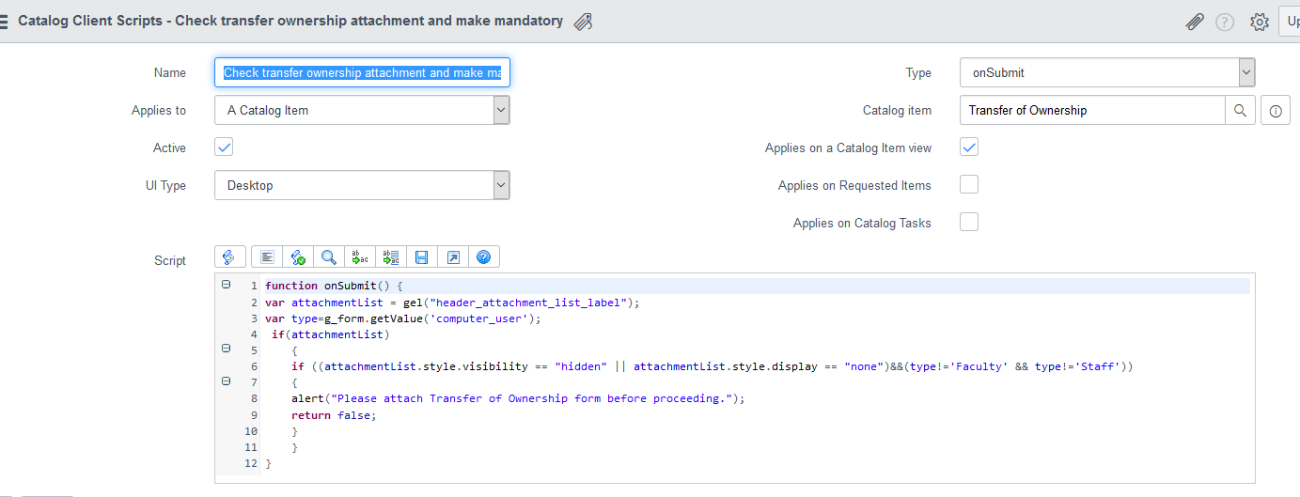Check script syntax with the validation icon

click(x=298, y=256)
